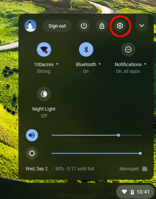Toggle Do Not Disturb notifications button
156x199 pixels.
128,49
